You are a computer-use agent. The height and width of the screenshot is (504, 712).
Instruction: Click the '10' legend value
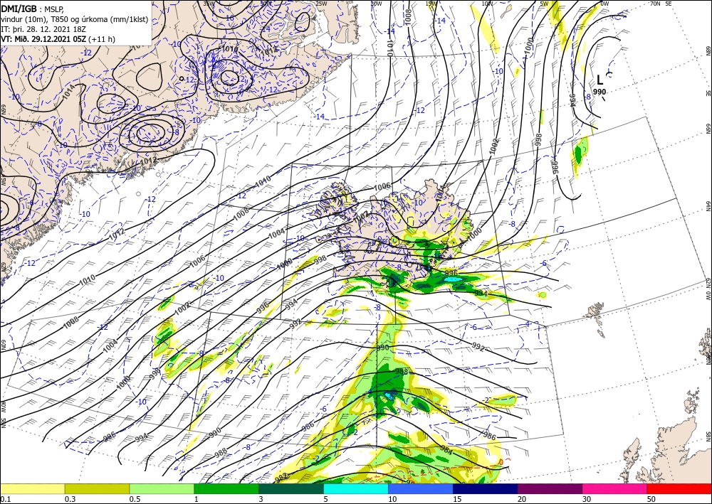pos(392,499)
